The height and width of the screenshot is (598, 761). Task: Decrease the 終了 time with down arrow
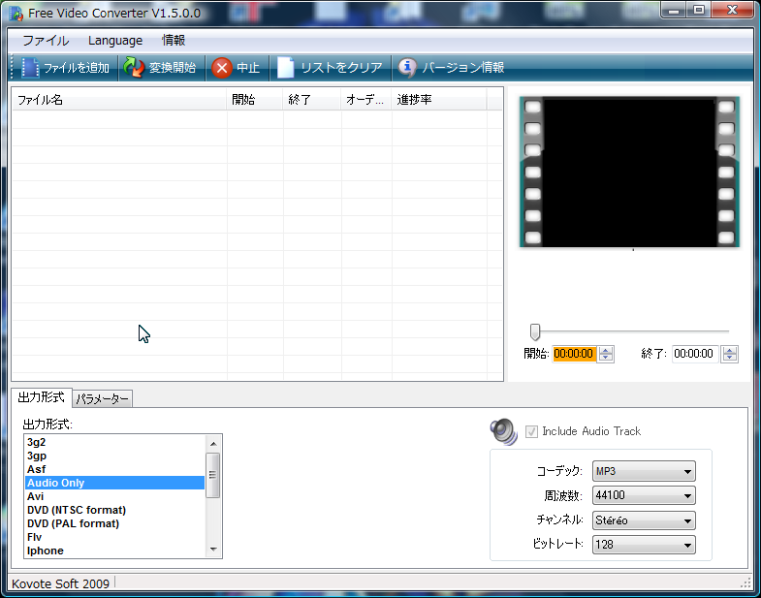[x=729, y=359]
